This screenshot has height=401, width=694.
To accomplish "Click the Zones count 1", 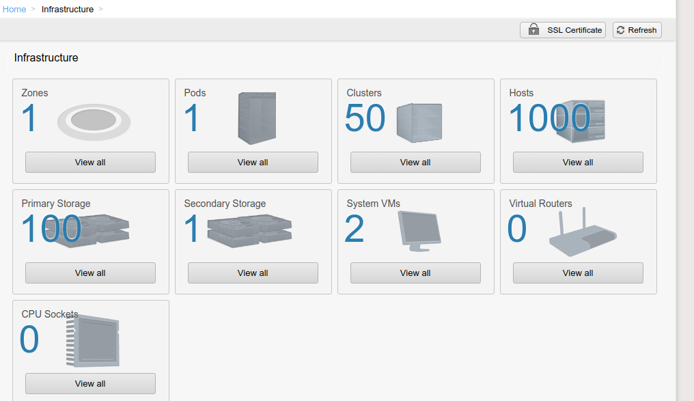I will click(29, 118).
